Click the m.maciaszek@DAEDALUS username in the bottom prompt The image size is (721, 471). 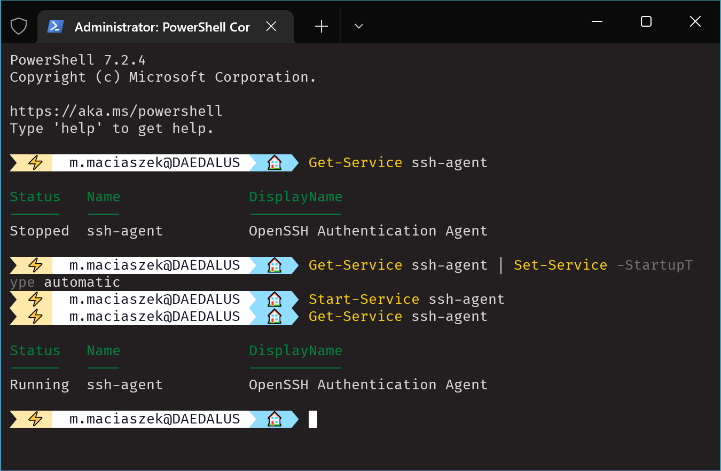point(154,419)
